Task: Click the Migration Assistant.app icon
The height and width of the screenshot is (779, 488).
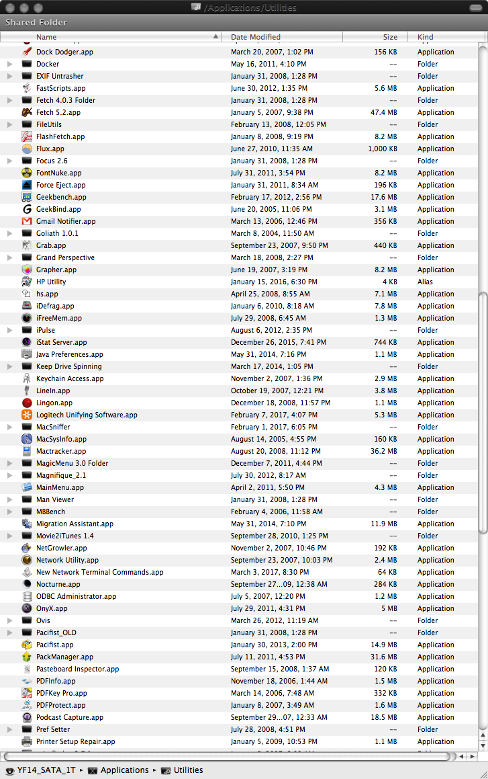Action: [28, 524]
